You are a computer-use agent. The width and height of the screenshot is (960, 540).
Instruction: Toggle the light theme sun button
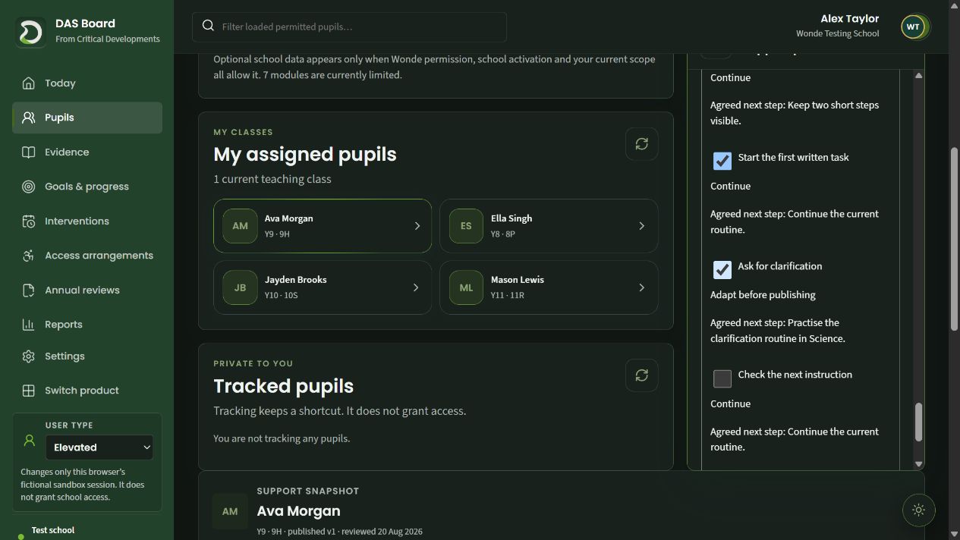(918, 510)
